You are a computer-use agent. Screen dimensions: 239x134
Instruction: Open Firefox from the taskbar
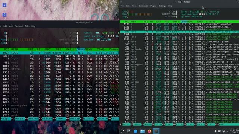point(149,131)
